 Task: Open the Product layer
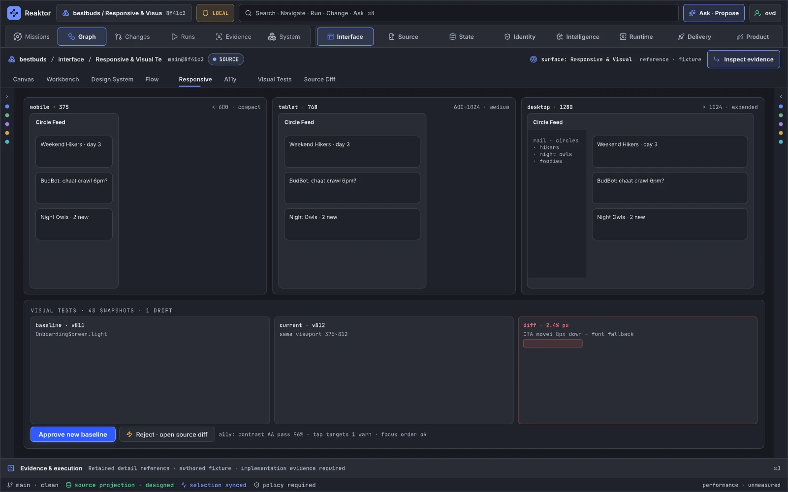753,37
